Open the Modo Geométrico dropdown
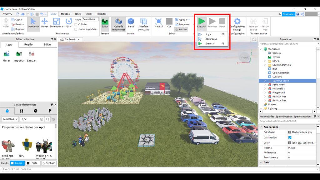The height and width of the screenshot is (180, 320). [90, 19]
